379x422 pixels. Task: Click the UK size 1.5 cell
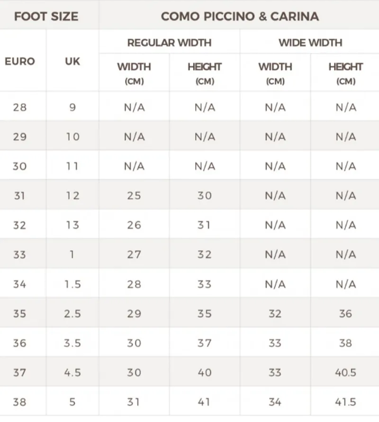tap(72, 284)
